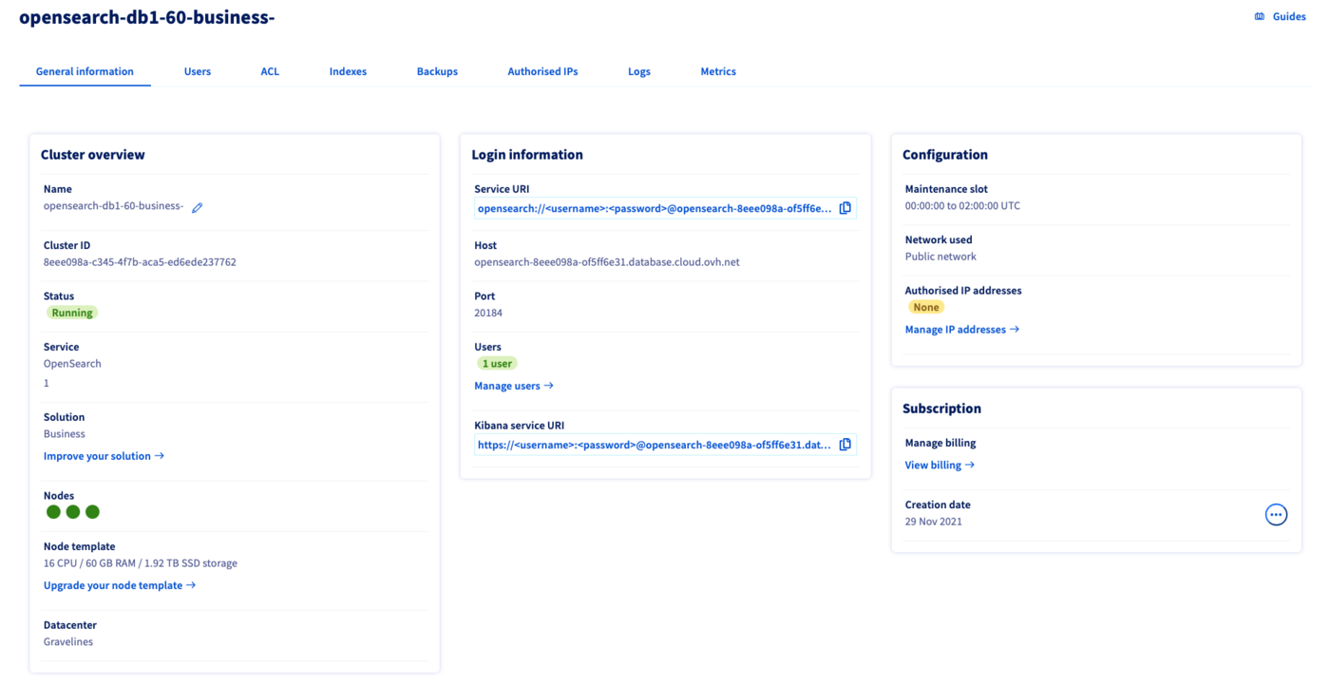Select Improve your solution
Image resolution: width=1330 pixels, height=685 pixels.
click(x=104, y=455)
